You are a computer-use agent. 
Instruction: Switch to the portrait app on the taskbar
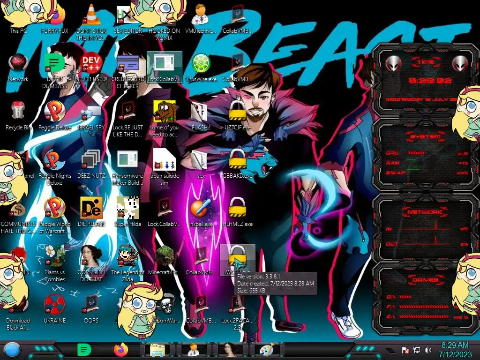coord(230,350)
